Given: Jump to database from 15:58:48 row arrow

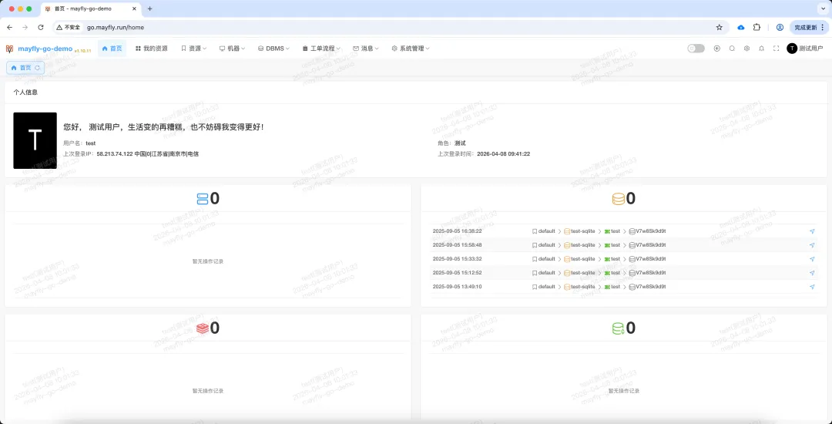Looking at the screenshot, I should pos(812,245).
